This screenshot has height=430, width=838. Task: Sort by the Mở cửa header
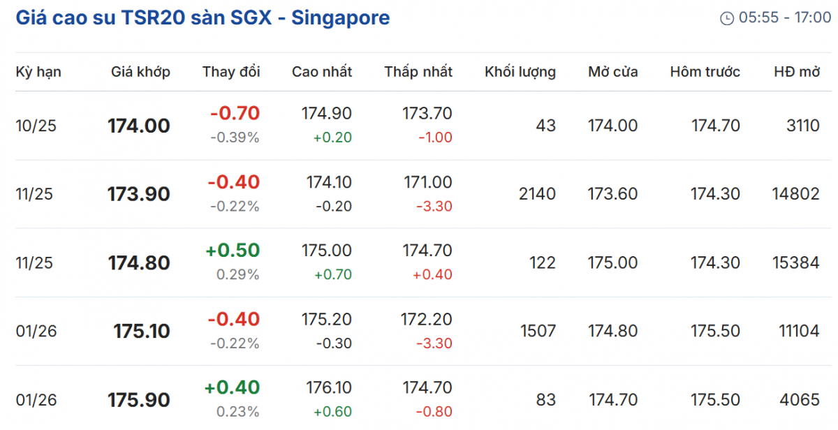(x=612, y=72)
